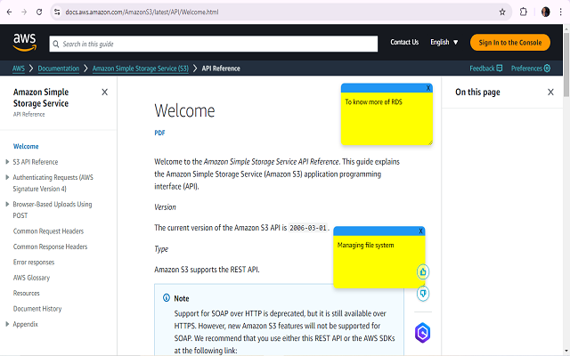The width and height of the screenshot is (570, 356).
Task: Open Common Request Headers page
Action: [48, 231]
